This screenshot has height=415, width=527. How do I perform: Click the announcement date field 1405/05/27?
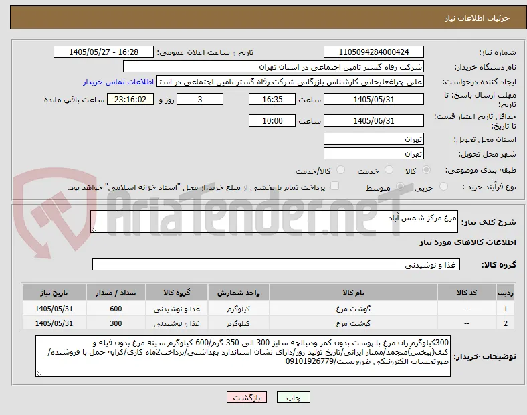pyautogui.click(x=104, y=52)
